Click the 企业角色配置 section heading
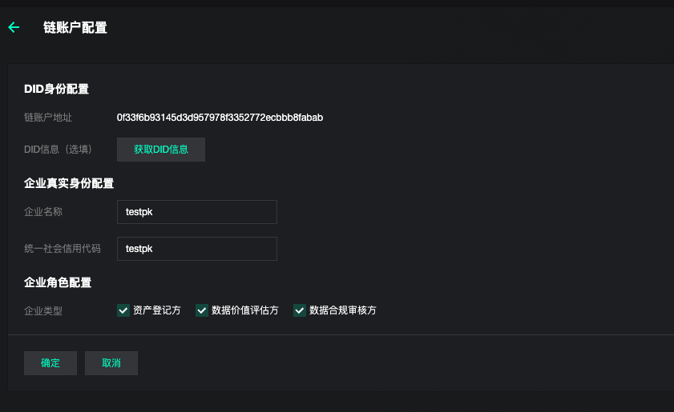Image resolution: width=674 pixels, height=412 pixels. point(58,282)
